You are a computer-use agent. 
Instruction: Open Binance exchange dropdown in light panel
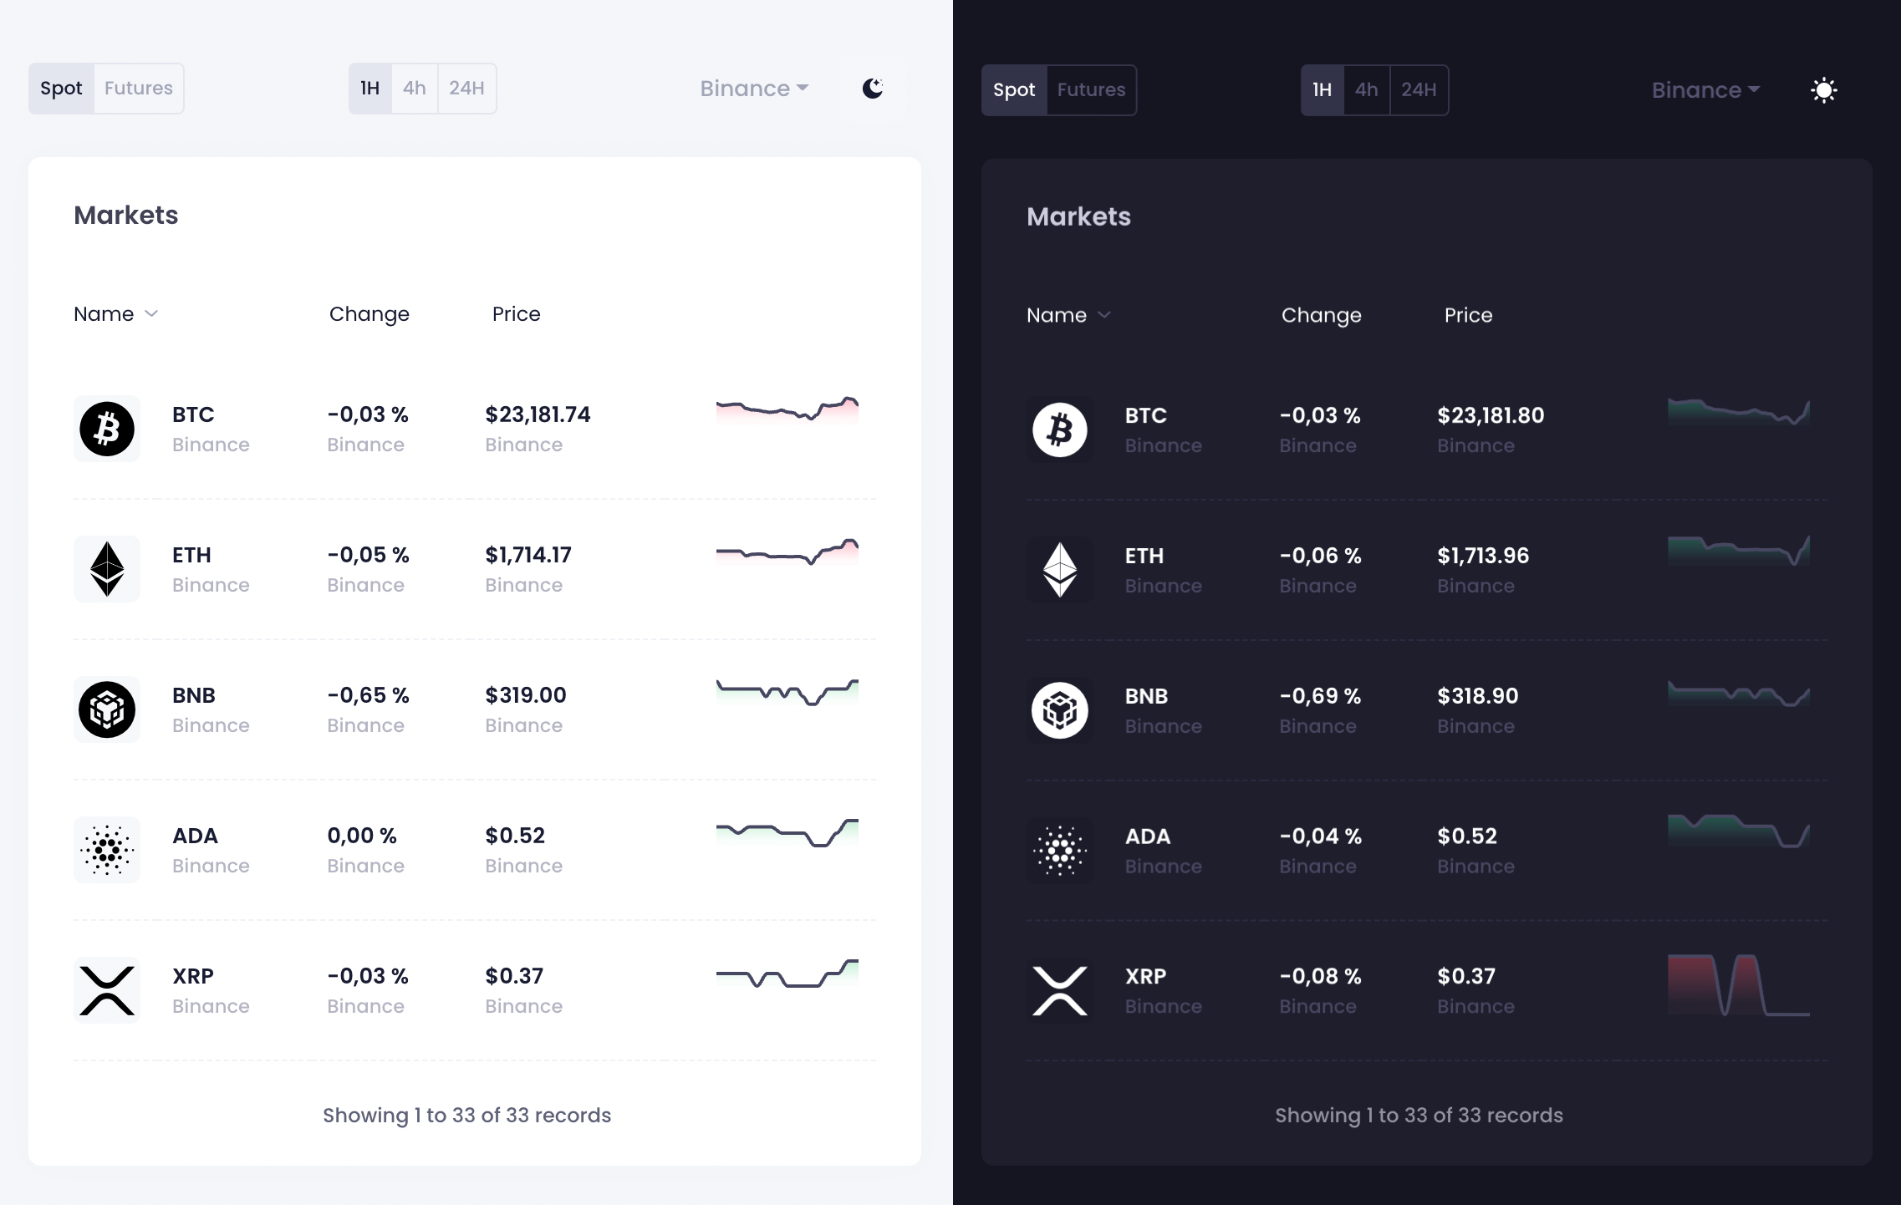[x=754, y=89]
